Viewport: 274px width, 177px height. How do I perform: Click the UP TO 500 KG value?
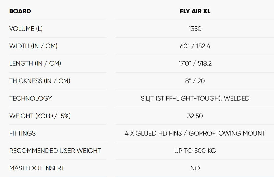[x=195, y=151]
